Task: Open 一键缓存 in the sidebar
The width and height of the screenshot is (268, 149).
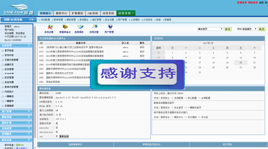Action: pos(9,101)
